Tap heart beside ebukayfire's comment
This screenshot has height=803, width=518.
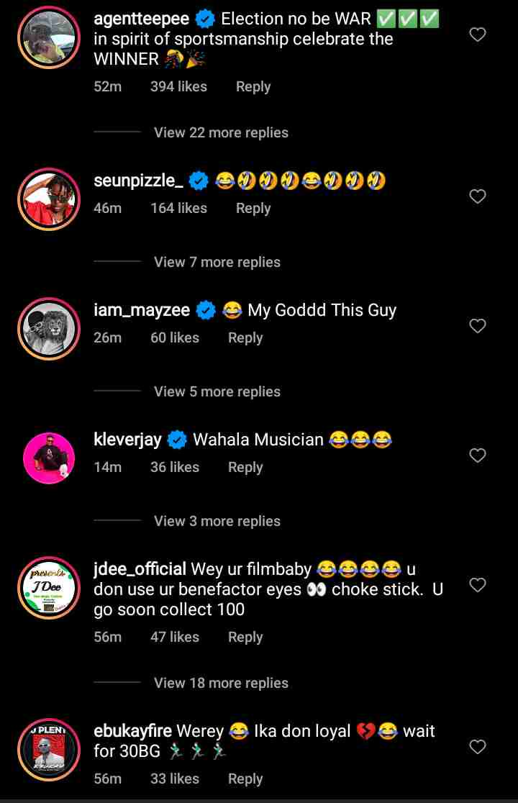click(x=478, y=748)
